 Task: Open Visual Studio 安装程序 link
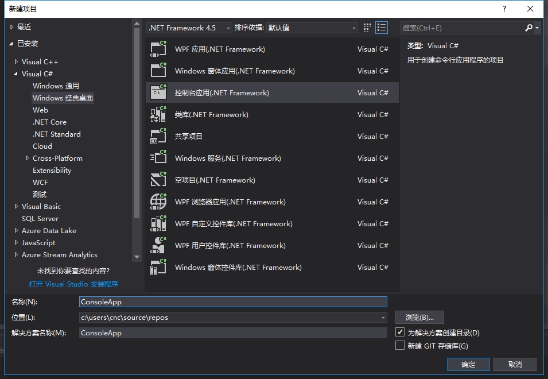74,284
